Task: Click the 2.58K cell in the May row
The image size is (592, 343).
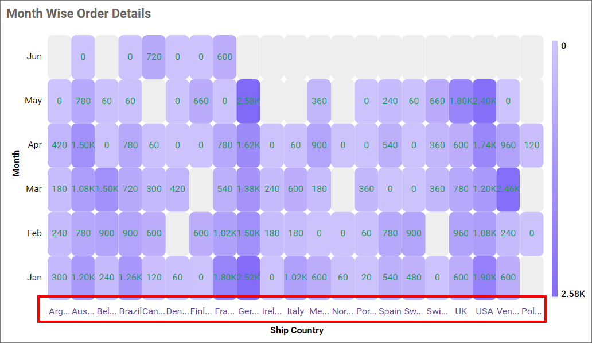Action: coord(248,101)
